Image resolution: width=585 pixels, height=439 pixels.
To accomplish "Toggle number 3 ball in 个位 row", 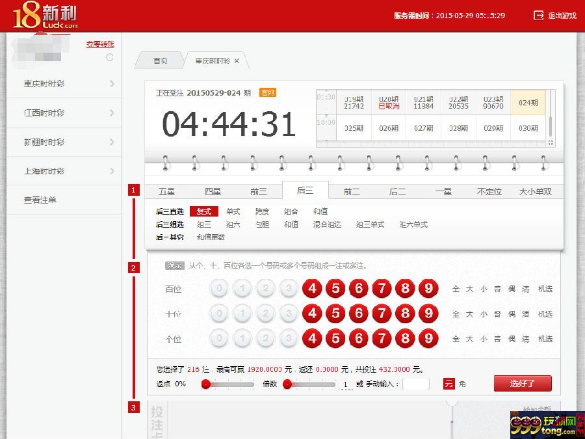I will click(289, 339).
